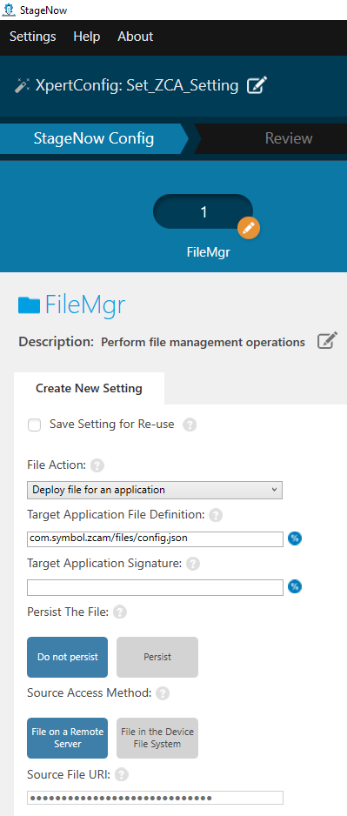The height and width of the screenshot is (816, 347).
Task: Open the File Action dropdown
Action: pyautogui.click(x=155, y=491)
